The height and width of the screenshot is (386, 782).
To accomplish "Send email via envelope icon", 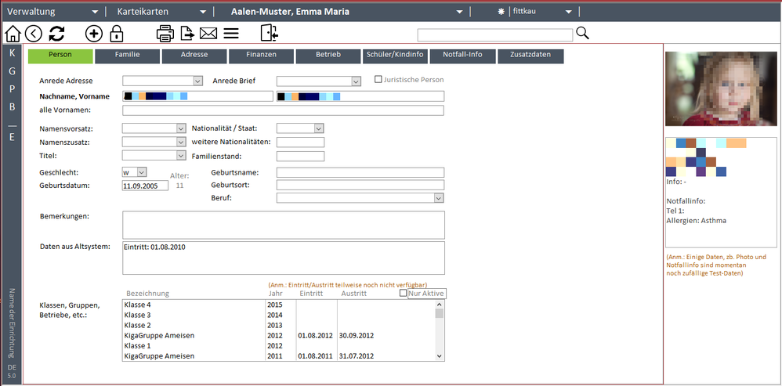I will (x=208, y=34).
